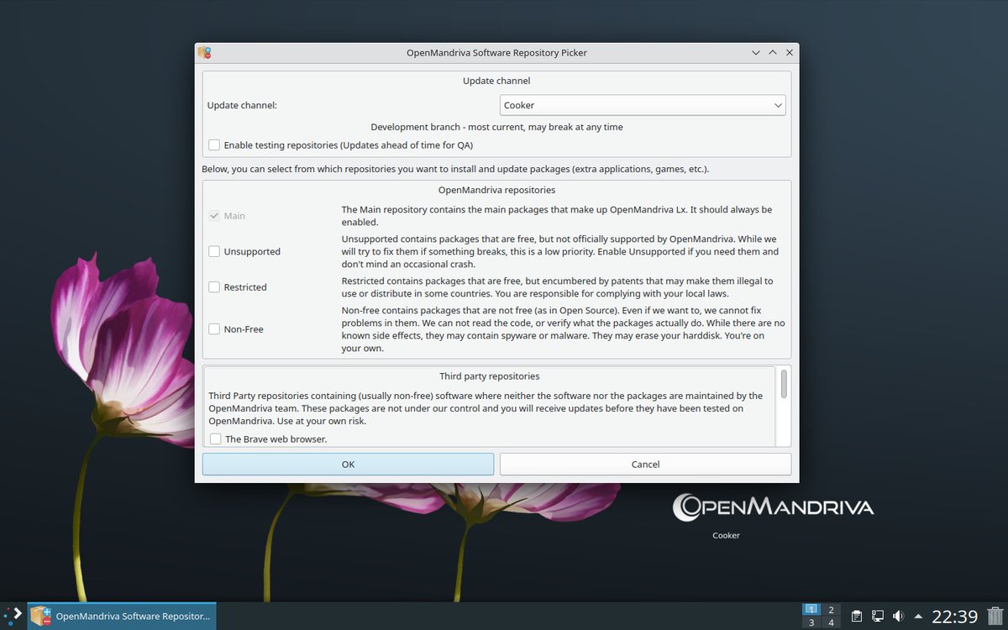The image size is (1008, 630).
Task: Click the Cancel button
Action: [645, 465]
